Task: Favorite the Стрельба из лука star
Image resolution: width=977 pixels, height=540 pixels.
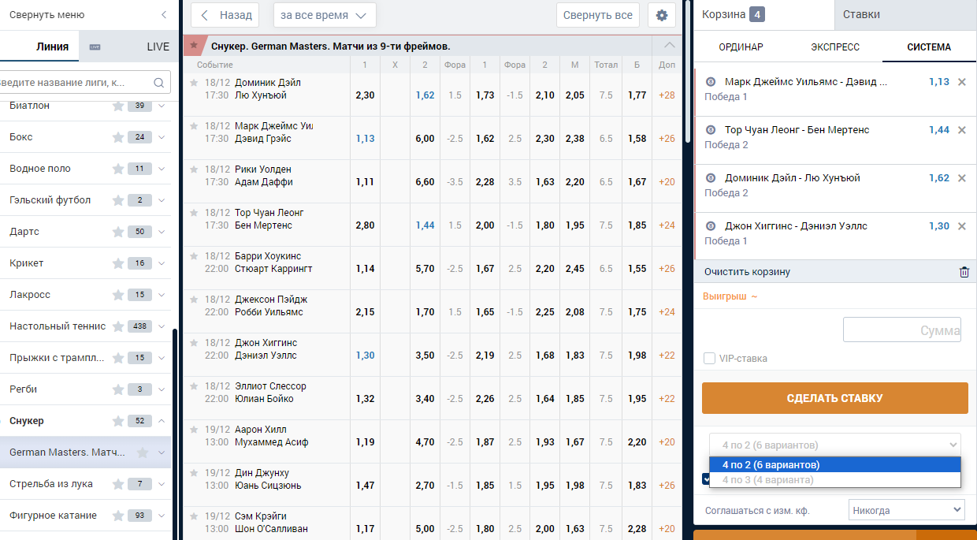Action: (x=118, y=484)
